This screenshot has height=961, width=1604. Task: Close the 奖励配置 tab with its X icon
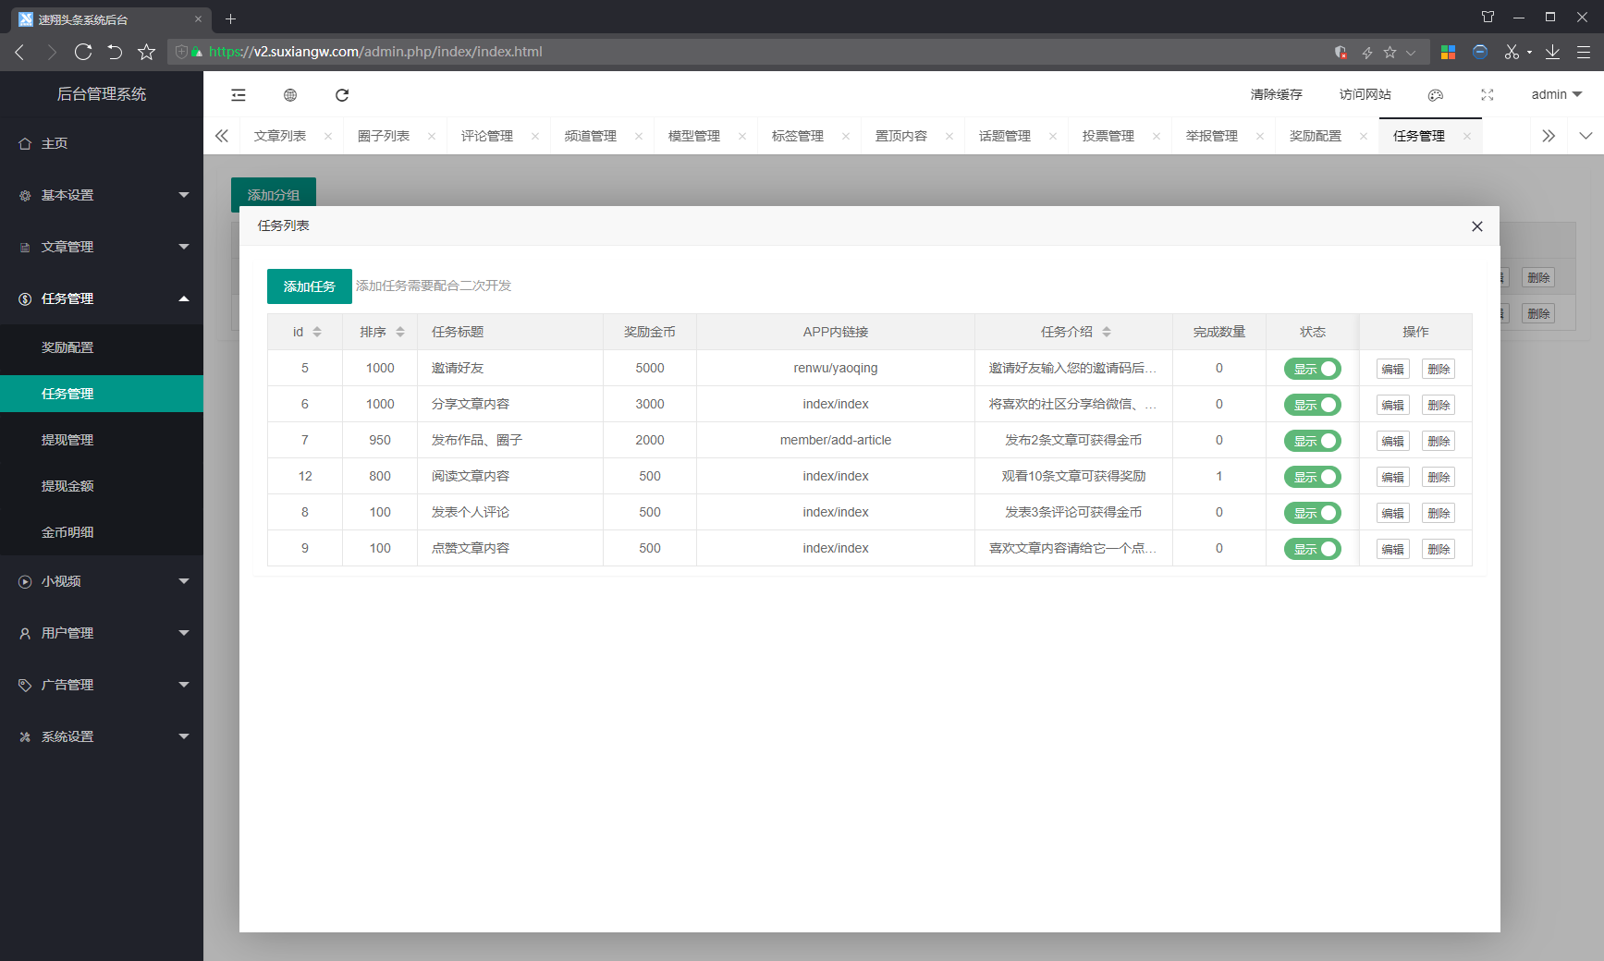point(1364,136)
